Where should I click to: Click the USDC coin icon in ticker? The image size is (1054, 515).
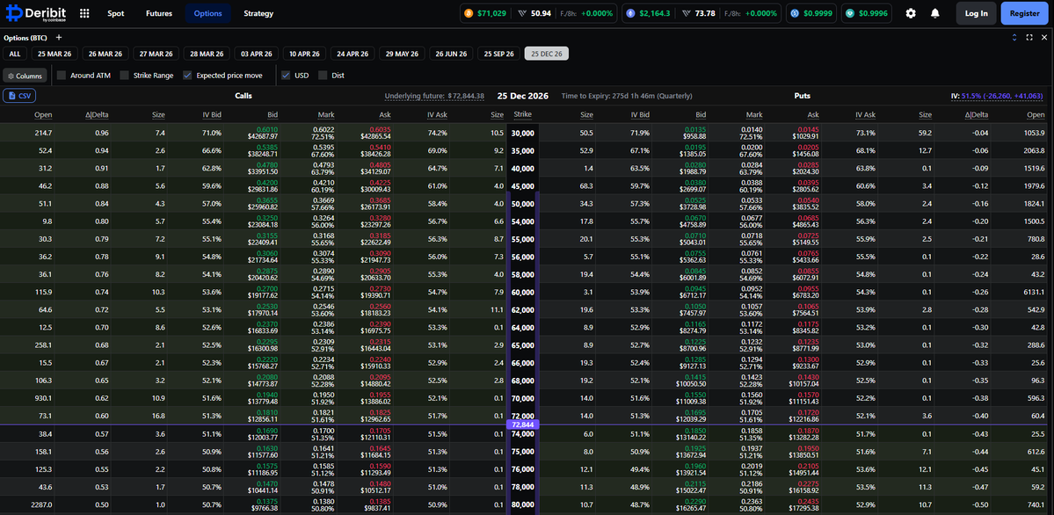[x=795, y=13]
